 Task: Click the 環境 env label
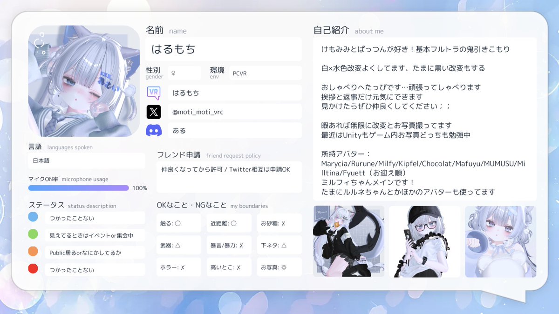point(217,73)
